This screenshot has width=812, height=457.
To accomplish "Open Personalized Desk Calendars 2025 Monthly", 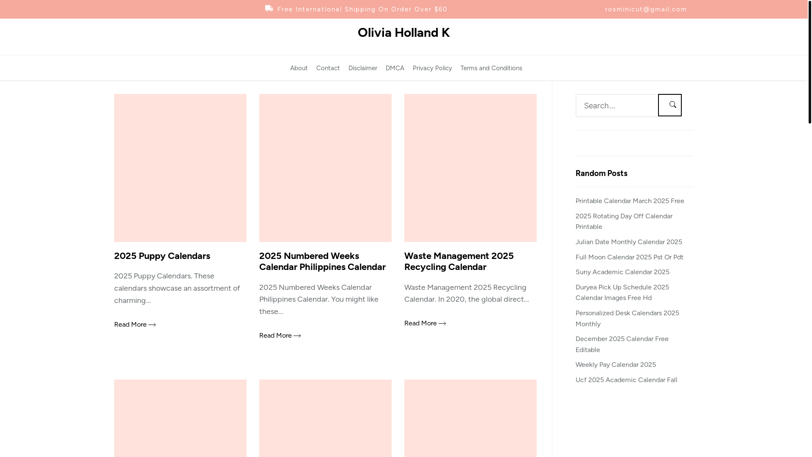I will click(x=627, y=318).
